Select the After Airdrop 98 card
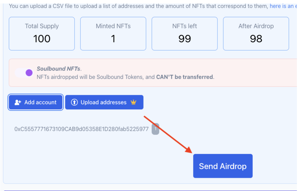This screenshot has height=191, width=300. [x=256, y=34]
